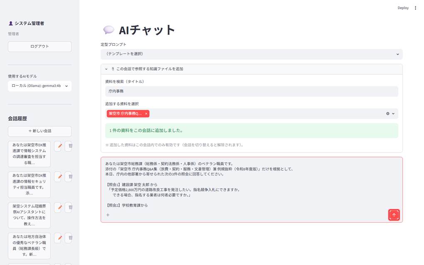Open the first history conversation about DX推進課

[x=29, y=154]
